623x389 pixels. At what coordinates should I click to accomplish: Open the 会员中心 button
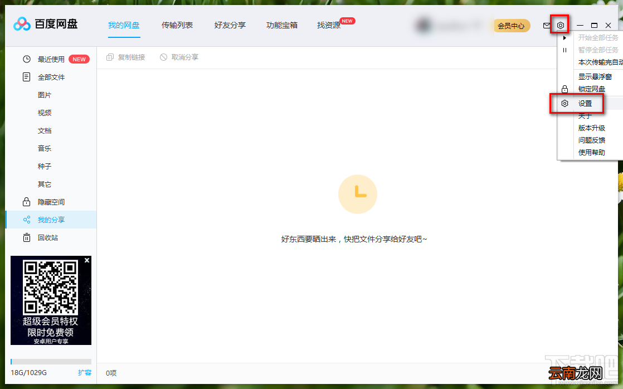click(x=512, y=26)
